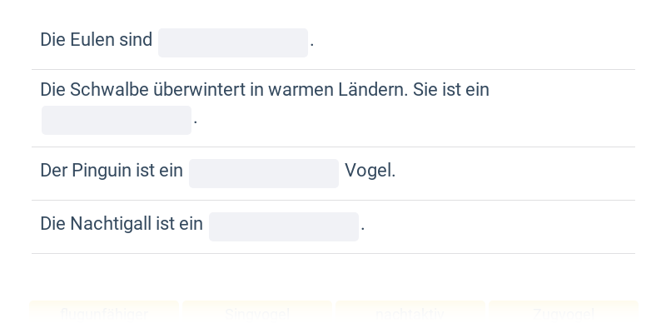This screenshot has height=333, width=666.
Task: Click the word 'Schwalbe'
Action: 105,90
